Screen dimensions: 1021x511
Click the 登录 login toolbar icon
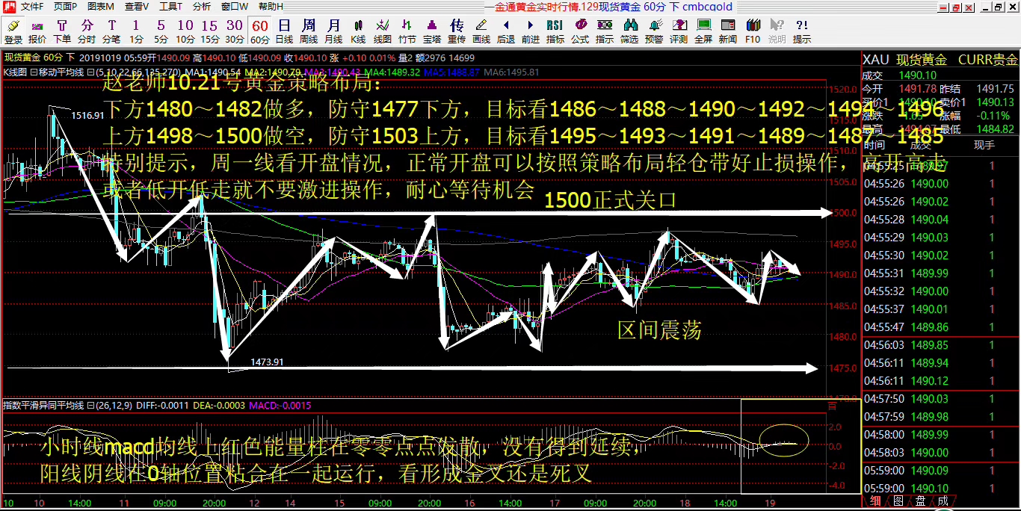coord(13,31)
